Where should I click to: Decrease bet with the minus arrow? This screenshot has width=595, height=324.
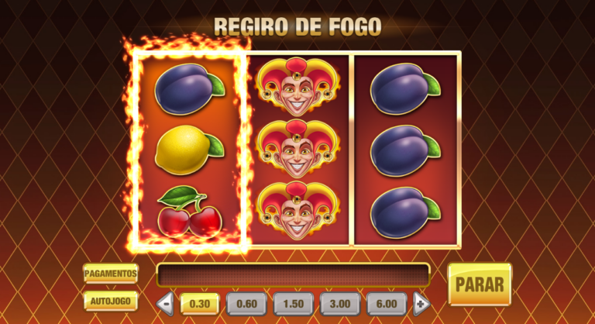tap(166, 304)
